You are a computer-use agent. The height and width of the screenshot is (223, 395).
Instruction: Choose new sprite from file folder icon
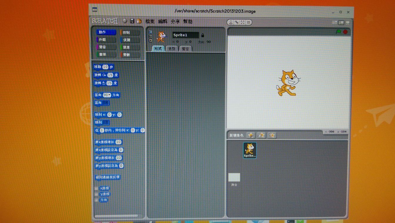[261, 135]
